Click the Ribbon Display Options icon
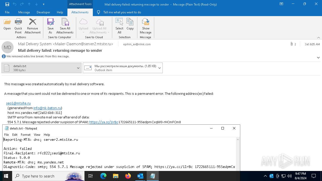Screen dimensions: 322x181 point(281,4)
